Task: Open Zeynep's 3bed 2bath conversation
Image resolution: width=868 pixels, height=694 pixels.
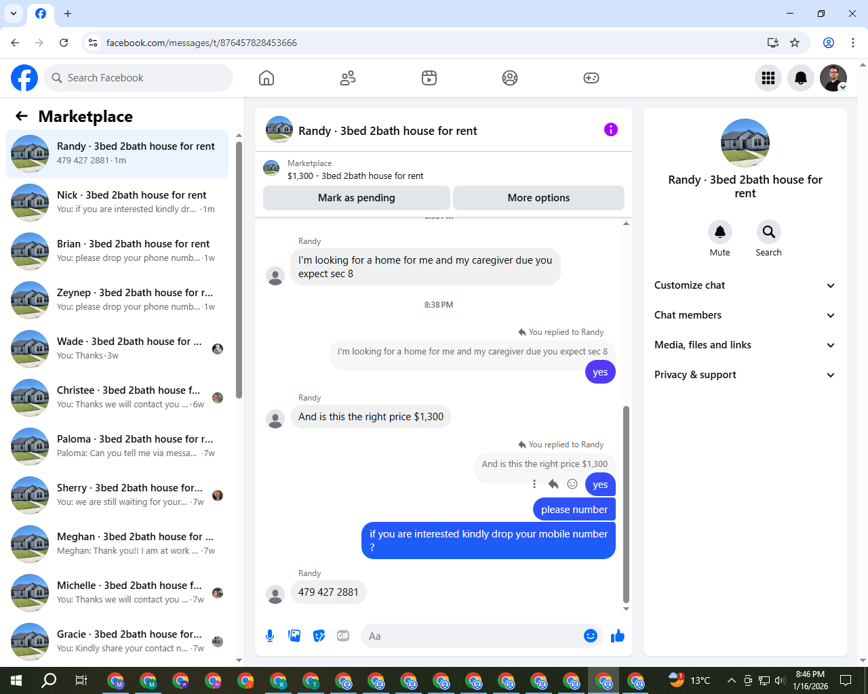Action: 117,300
